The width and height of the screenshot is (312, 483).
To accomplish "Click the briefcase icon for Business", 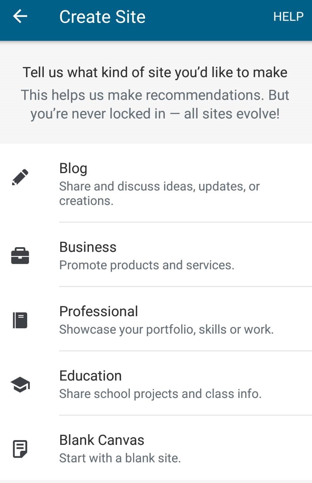I will [20, 256].
